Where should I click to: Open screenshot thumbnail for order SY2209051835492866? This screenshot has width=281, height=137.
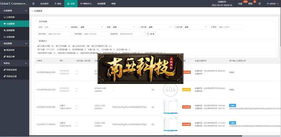(x=170, y=107)
